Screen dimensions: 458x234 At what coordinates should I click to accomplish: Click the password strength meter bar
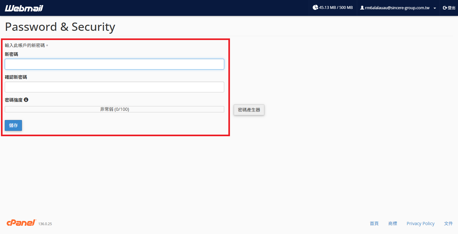click(x=114, y=109)
